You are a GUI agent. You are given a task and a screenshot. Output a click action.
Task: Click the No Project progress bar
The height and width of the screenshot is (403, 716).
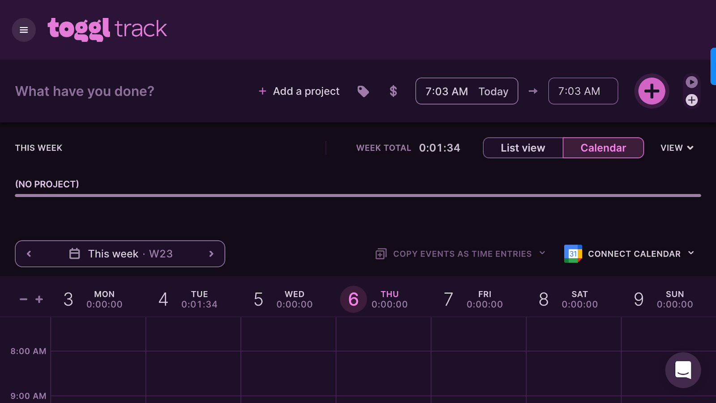point(358,195)
